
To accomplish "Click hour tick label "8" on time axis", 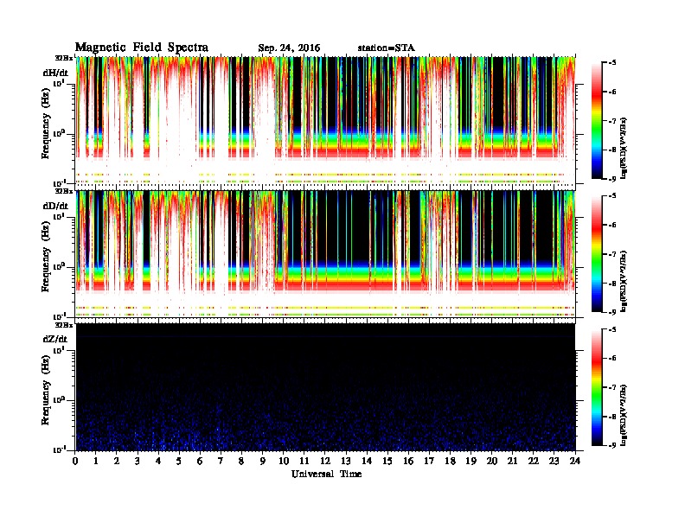I will coord(241,461).
